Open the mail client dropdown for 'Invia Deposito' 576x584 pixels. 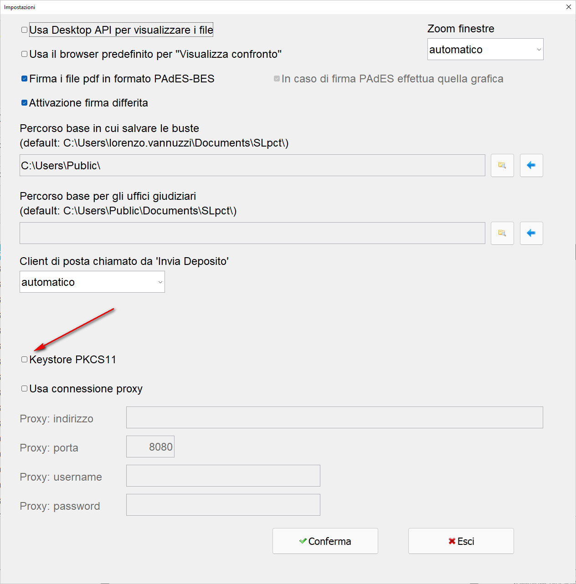[92, 282]
